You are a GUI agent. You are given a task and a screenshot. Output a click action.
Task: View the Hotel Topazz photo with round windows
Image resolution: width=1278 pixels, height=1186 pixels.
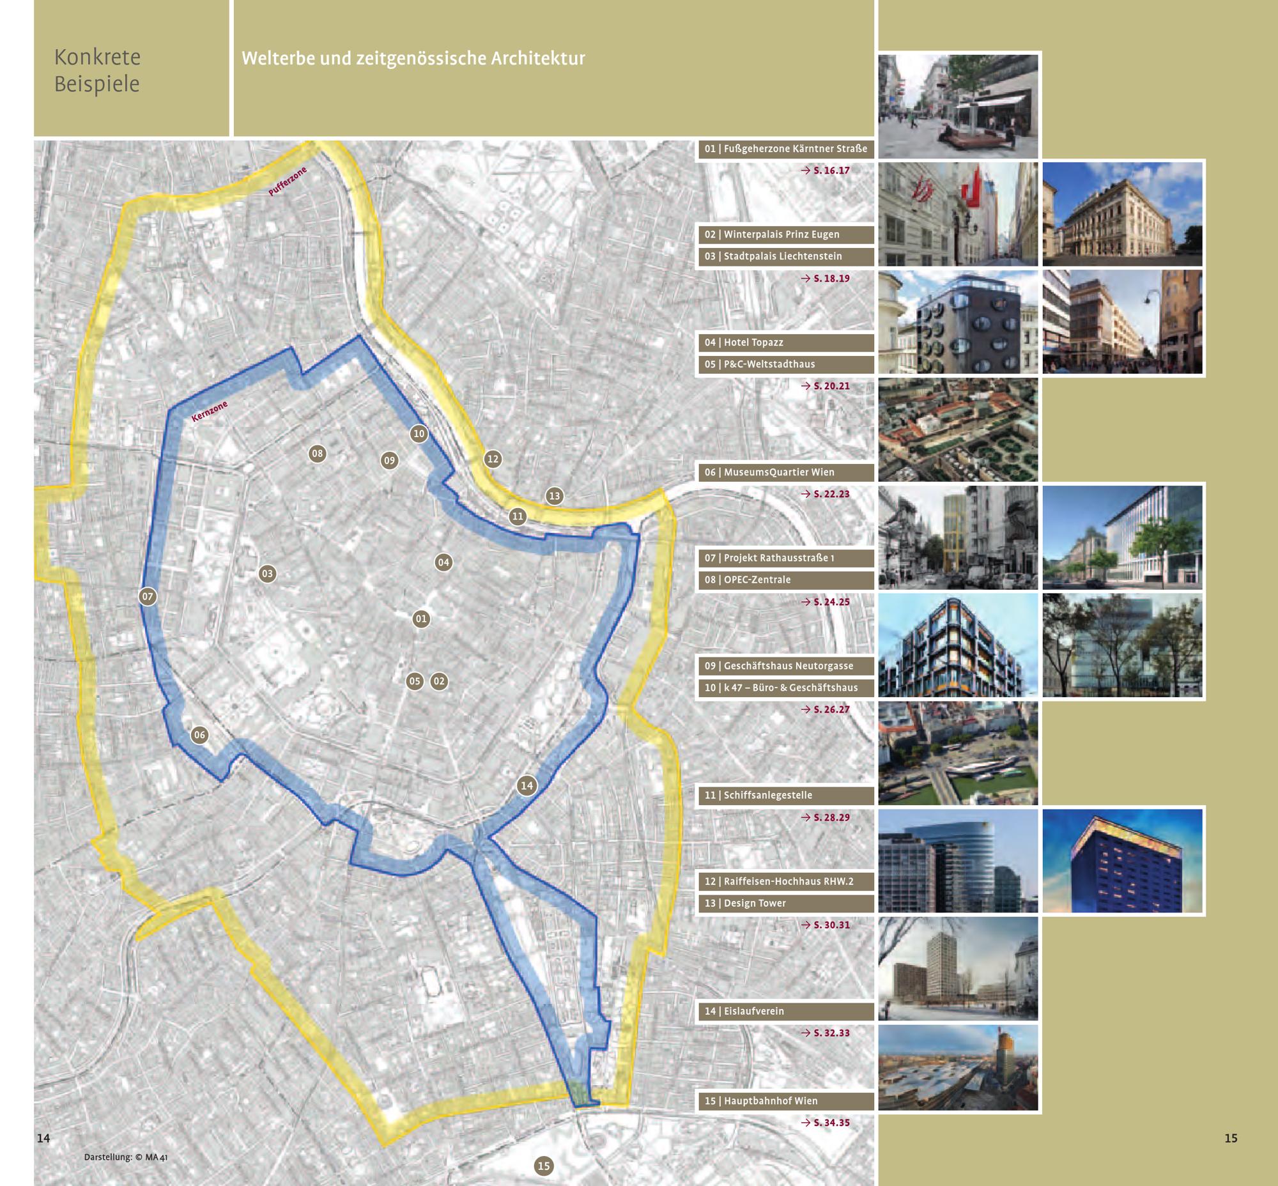point(958,322)
